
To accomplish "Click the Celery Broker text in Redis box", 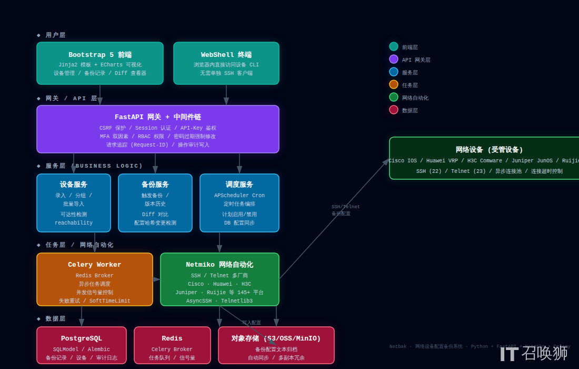I will tap(172, 349).
